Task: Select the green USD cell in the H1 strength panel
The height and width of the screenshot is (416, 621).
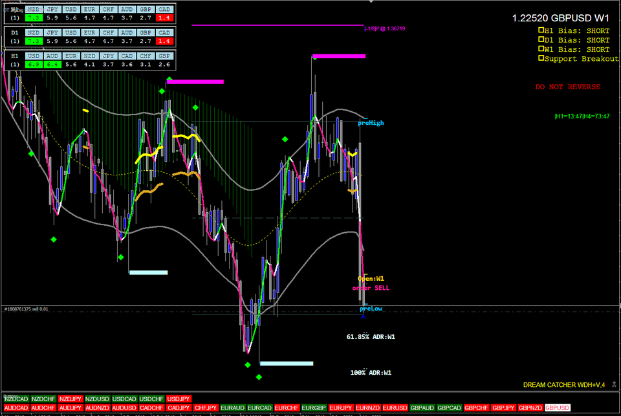Action: pos(34,63)
